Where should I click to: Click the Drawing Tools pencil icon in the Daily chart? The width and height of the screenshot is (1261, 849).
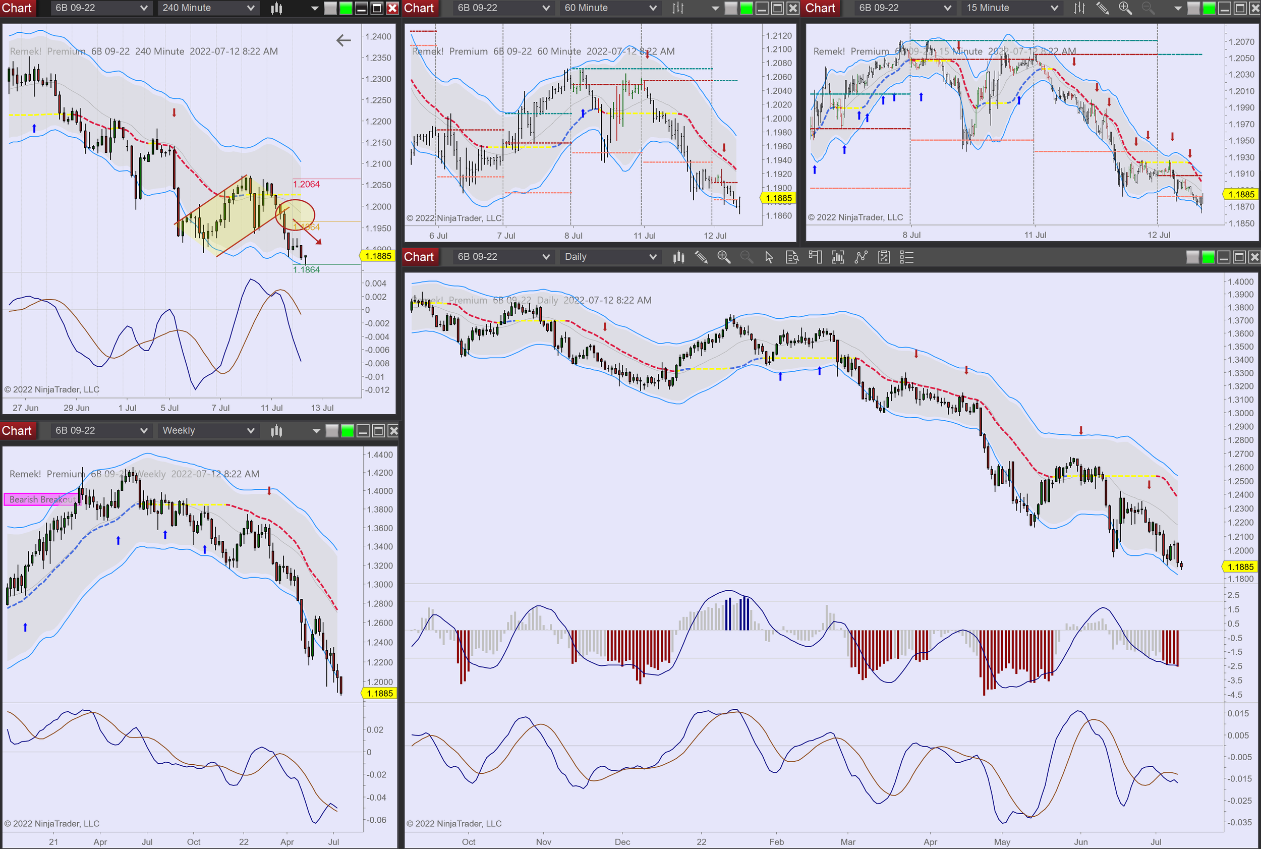pyautogui.click(x=701, y=257)
